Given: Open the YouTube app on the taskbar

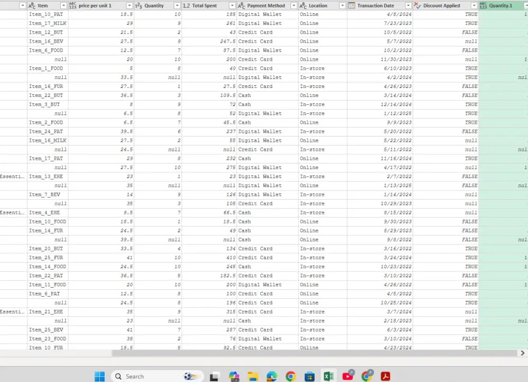Looking at the screenshot, I should pos(348,376).
